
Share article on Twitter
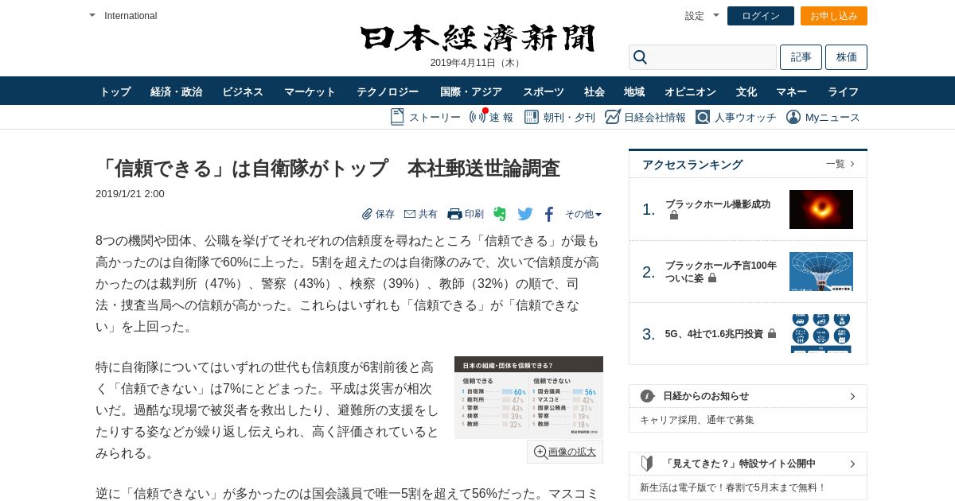(x=525, y=214)
